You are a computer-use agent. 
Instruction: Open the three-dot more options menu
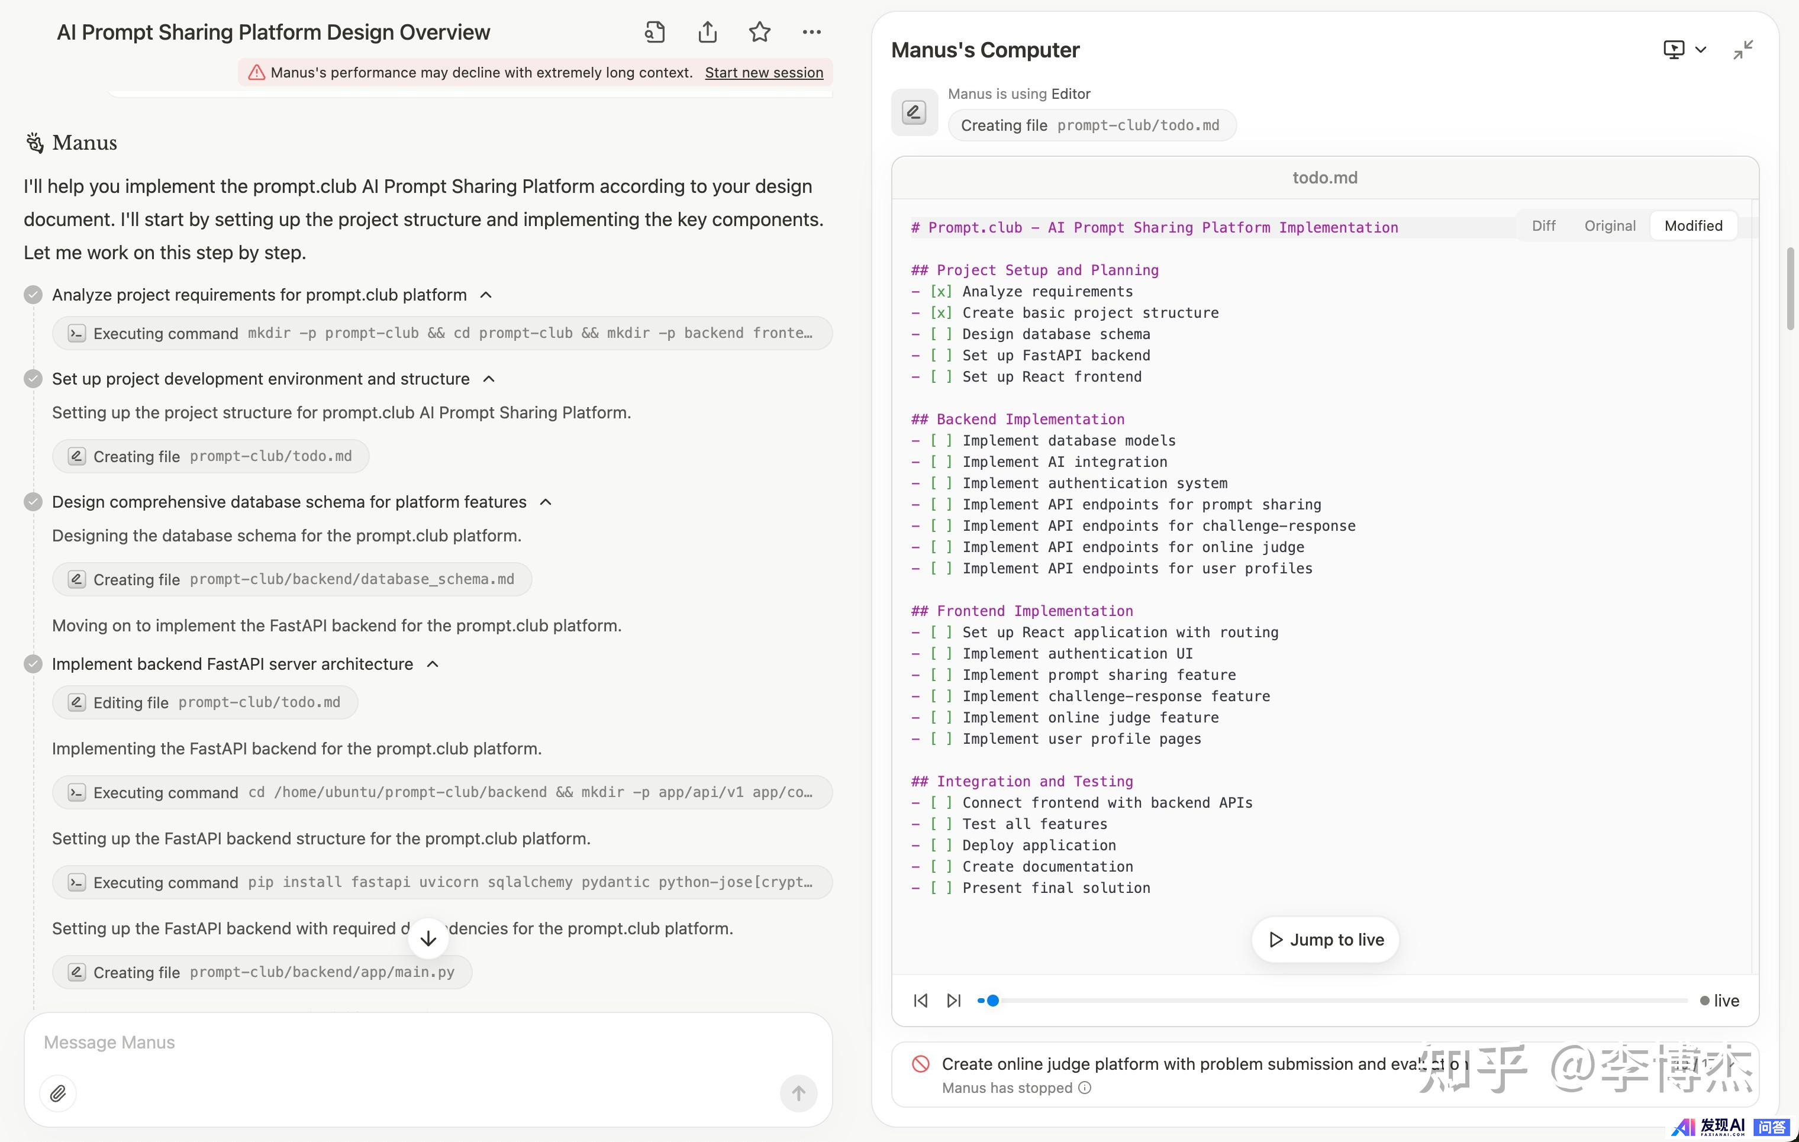tap(811, 32)
